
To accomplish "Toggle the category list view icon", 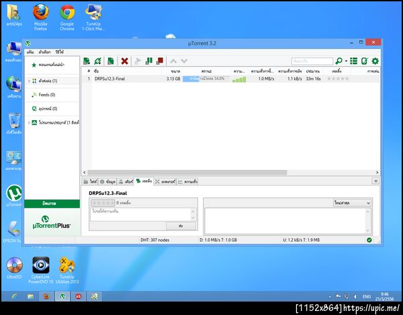I will [354, 61].
